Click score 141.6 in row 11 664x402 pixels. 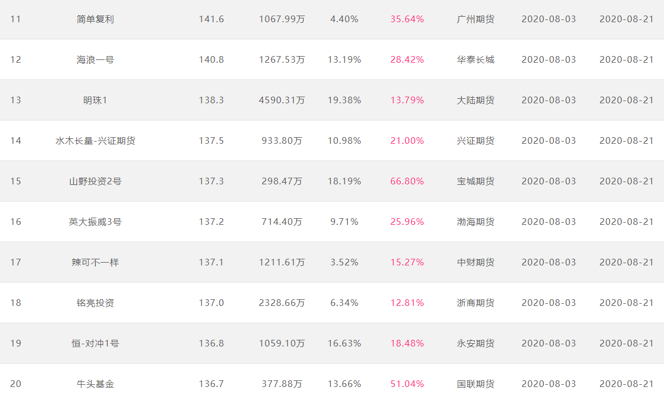[212, 19]
